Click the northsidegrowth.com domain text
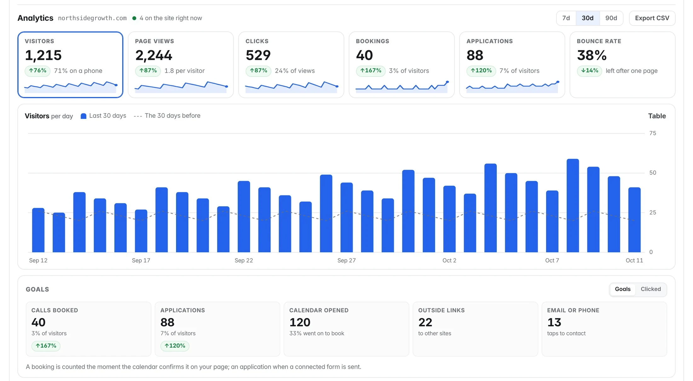The height and width of the screenshot is (381, 693). pos(92,18)
